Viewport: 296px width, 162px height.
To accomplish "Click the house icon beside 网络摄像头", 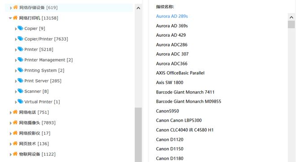I will [15, 123].
